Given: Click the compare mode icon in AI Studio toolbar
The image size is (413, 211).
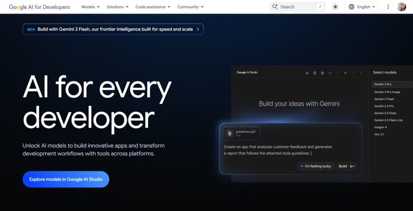Looking at the screenshot, I should click(345, 73).
